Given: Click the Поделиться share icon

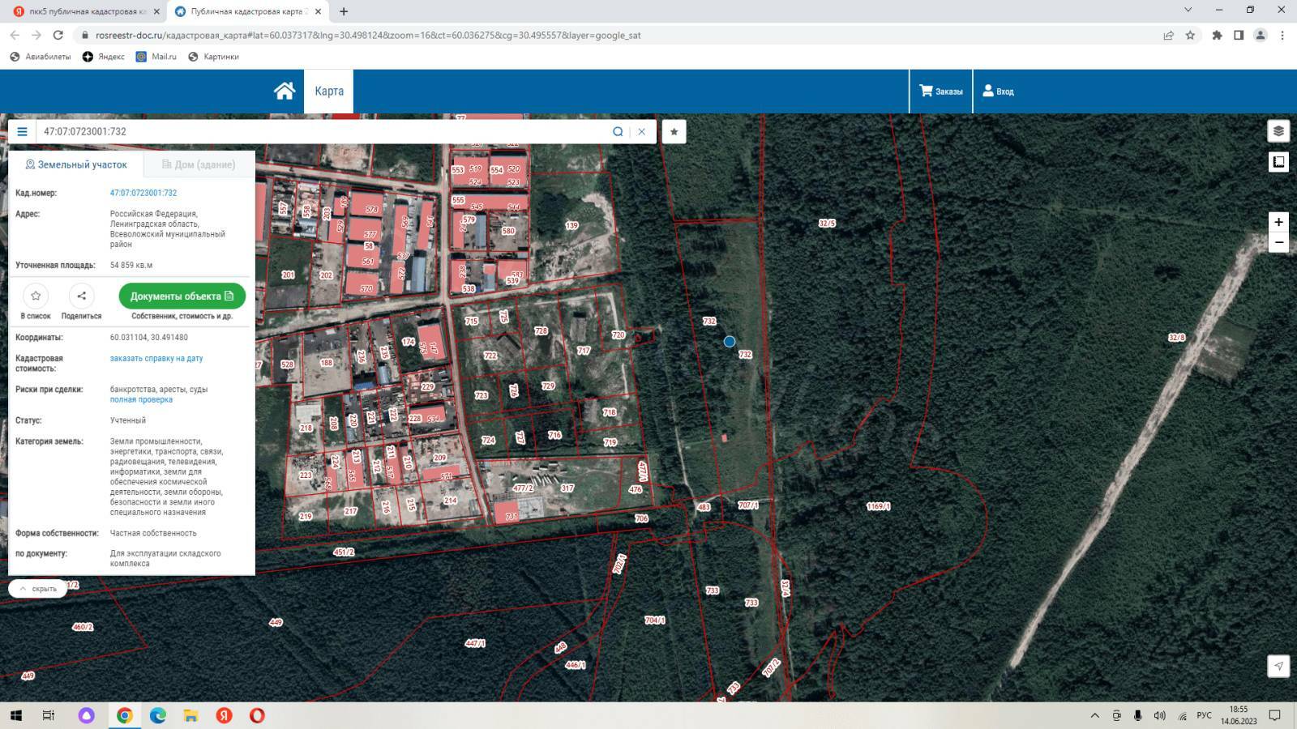Looking at the screenshot, I should [x=81, y=296].
